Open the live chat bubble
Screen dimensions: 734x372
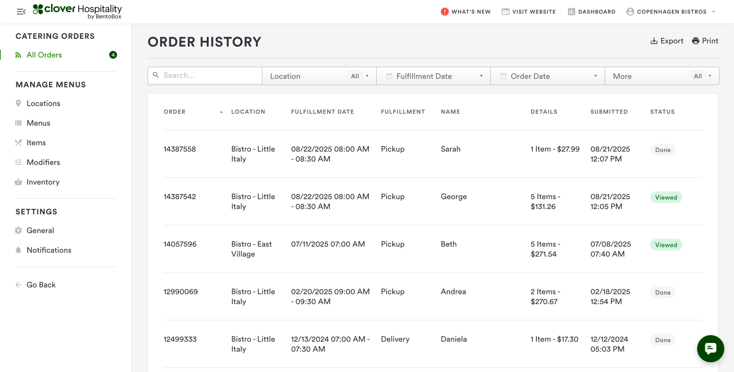coord(710,348)
